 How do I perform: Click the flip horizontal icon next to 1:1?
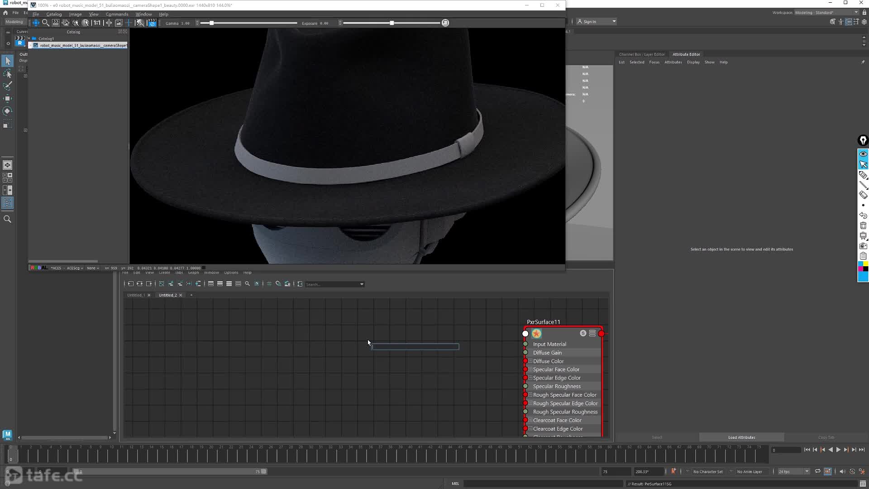pyautogui.click(x=108, y=23)
